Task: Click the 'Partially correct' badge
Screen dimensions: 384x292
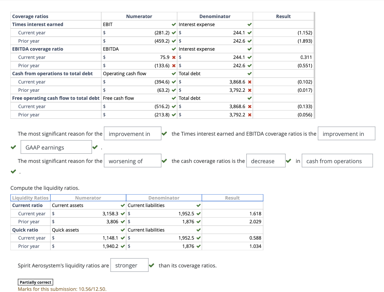Action: coord(36,282)
